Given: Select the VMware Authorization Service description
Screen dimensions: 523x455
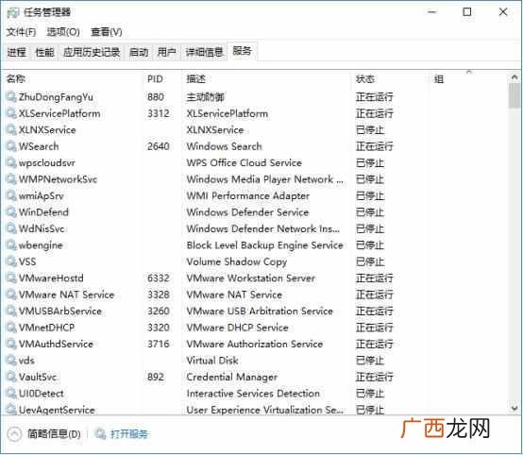Looking at the screenshot, I should (255, 344).
